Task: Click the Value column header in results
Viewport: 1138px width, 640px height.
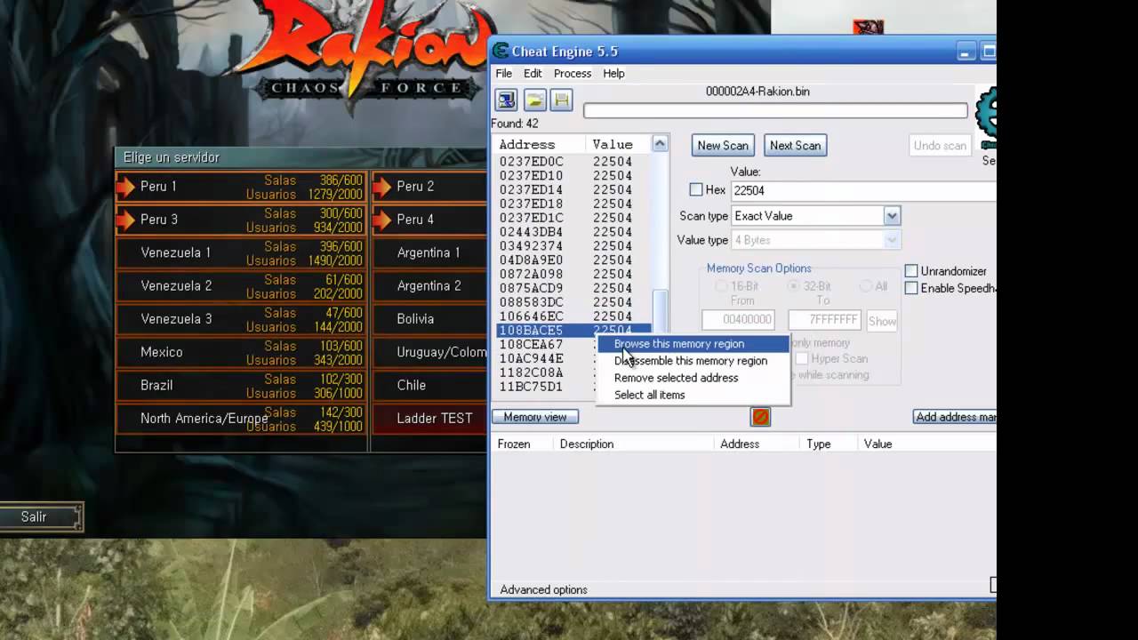Action: click(x=620, y=144)
